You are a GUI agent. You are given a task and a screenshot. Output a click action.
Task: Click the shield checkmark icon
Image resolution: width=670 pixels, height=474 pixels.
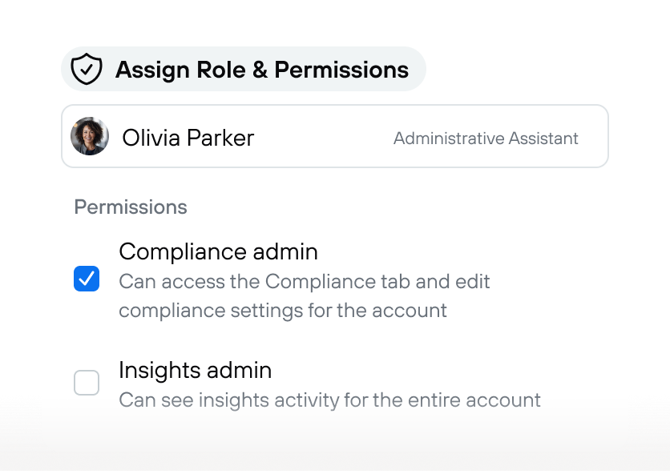(x=87, y=69)
